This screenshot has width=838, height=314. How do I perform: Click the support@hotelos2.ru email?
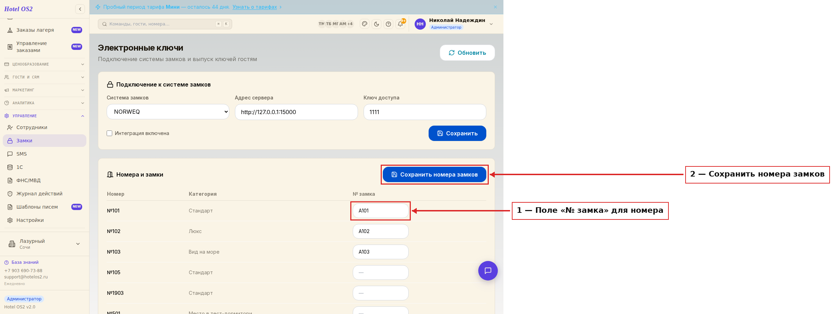(26, 277)
